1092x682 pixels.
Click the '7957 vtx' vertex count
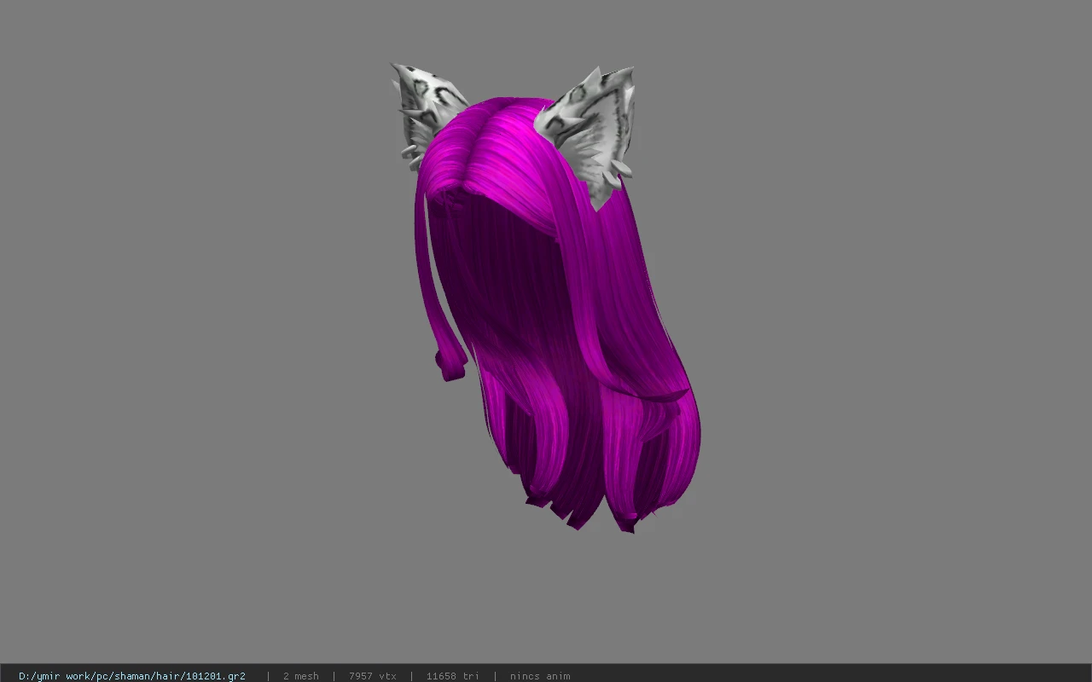(373, 676)
